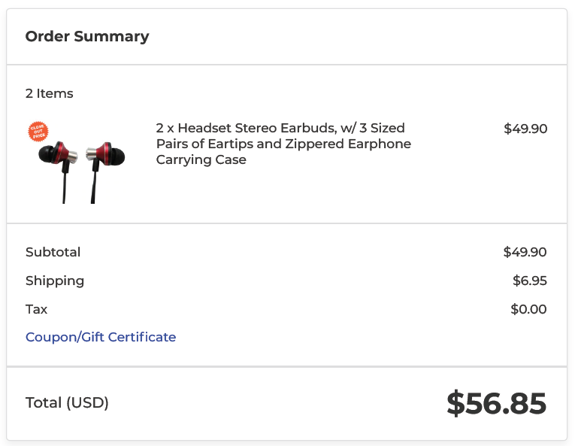Click the "Pairs of Eartips and Zippered Earphone" text line
Screen dimensions: 575x446
(283, 144)
